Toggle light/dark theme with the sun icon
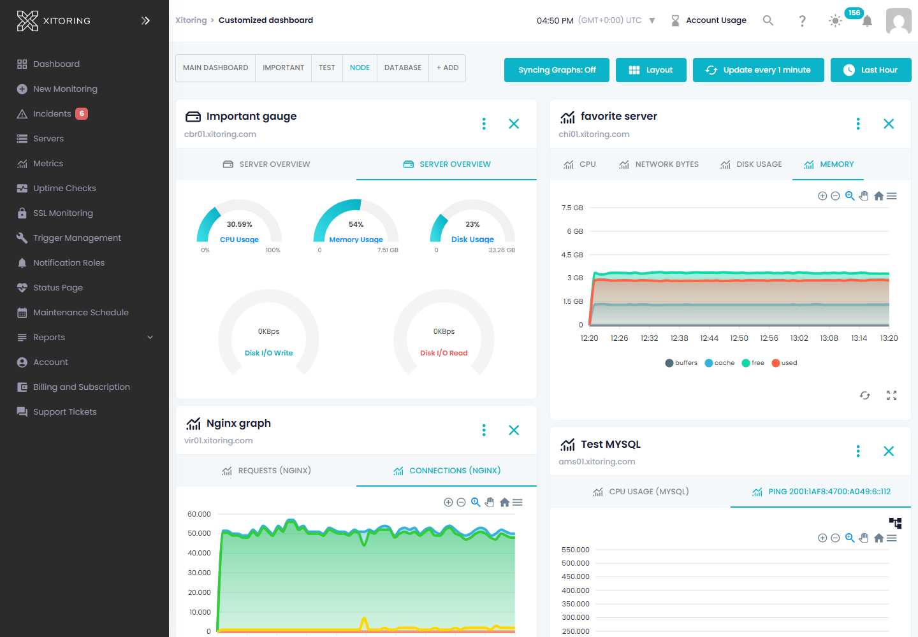The image size is (918, 637). coord(835,21)
